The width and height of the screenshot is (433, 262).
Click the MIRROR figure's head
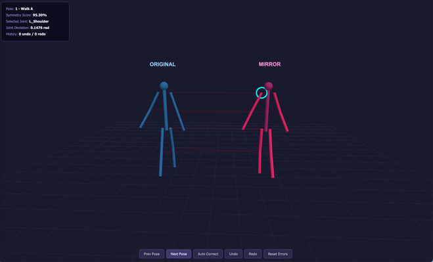269,86
